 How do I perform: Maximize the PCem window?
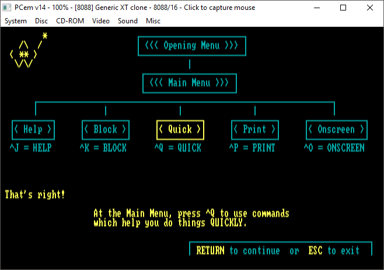click(343, 8)
